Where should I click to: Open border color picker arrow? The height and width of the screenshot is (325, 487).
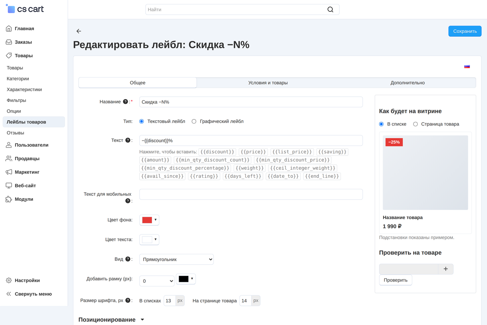pos(192,279)
